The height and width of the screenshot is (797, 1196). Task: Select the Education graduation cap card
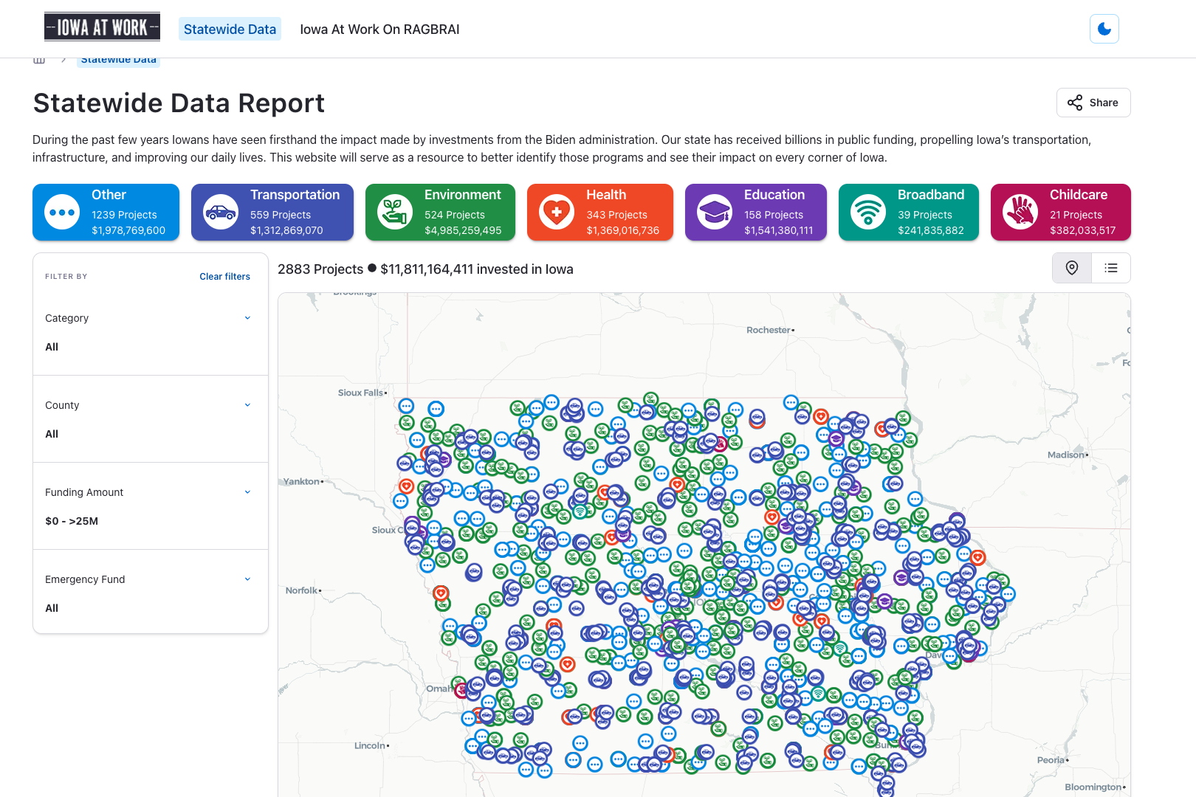(755, 213)
